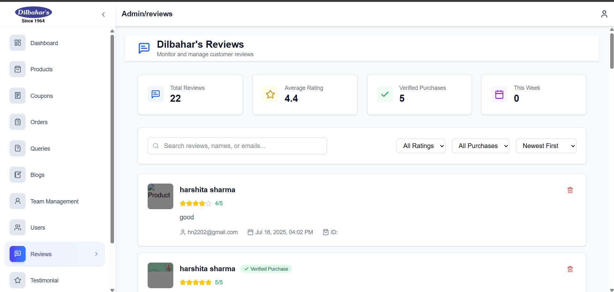Click the first harshita sharma reviewer name

pos(208,190)
